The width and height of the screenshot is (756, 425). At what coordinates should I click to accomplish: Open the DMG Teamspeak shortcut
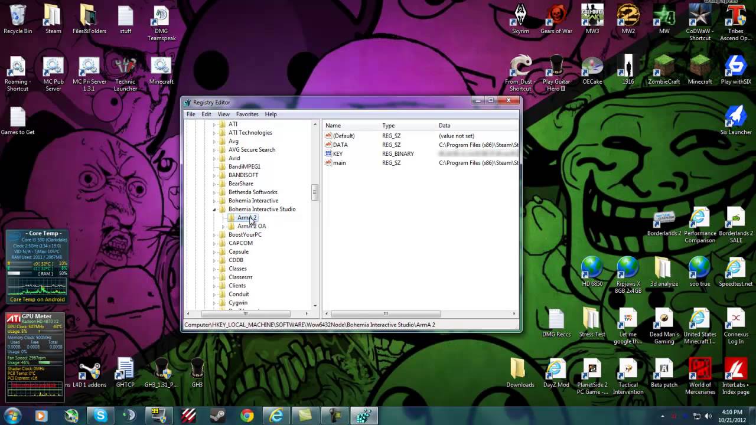[161, 24]
